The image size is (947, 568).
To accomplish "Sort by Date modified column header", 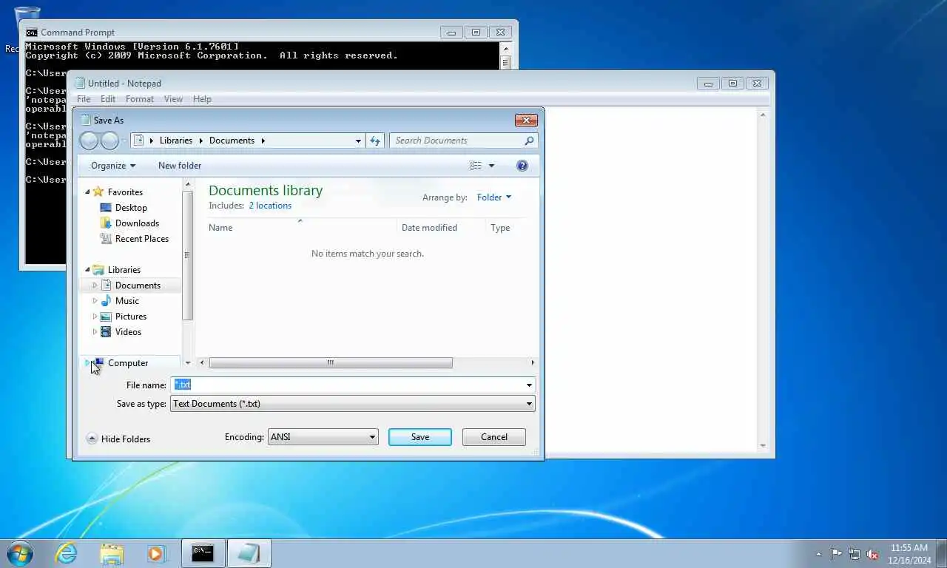I will [441, 227].
